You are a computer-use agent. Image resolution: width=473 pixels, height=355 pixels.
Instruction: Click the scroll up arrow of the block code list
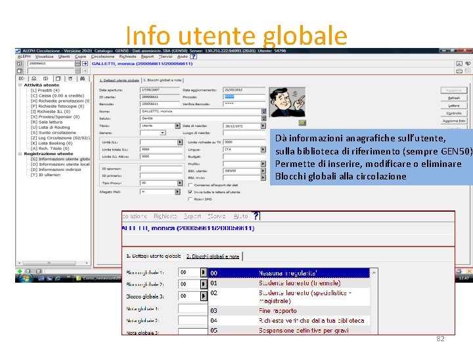point(374,272)
